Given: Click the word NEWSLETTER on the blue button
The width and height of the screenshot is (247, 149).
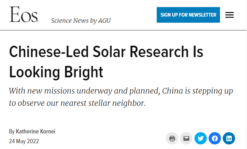Looking at the screenshot, I should (203, 15).
